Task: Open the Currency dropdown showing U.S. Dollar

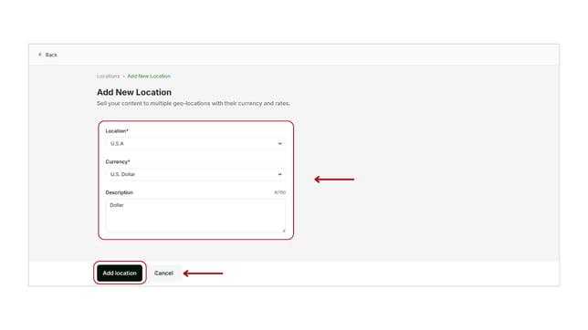Action: (x=195, y=174)
